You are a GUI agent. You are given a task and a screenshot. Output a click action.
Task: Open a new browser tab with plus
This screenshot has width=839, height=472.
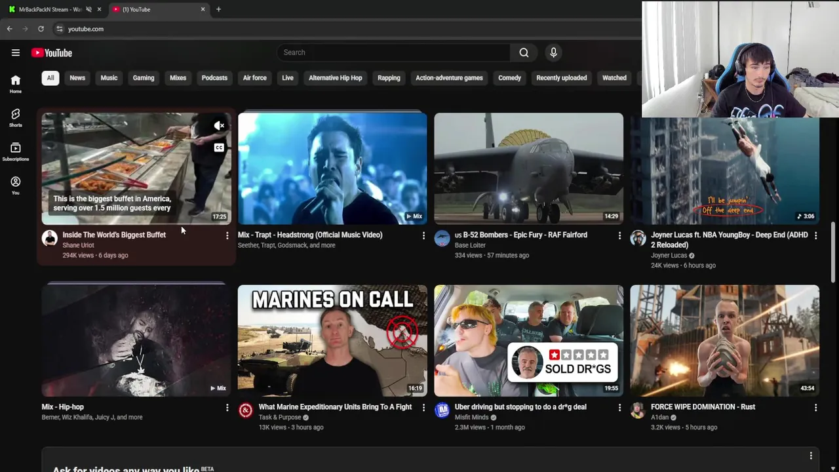pos(218,9)
